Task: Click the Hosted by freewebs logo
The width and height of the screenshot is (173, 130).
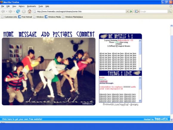Action: [x=156, y=119]
